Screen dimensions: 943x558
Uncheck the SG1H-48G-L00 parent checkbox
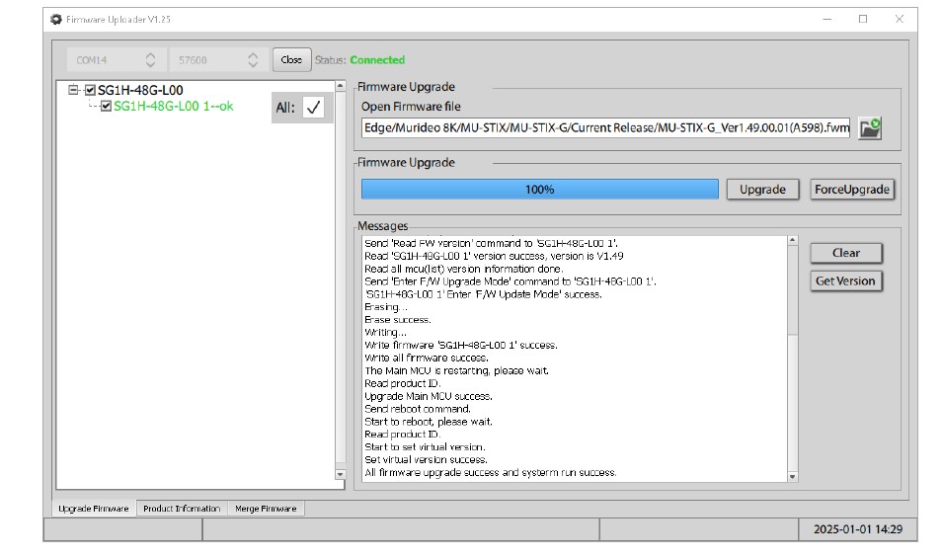(91, 90)
